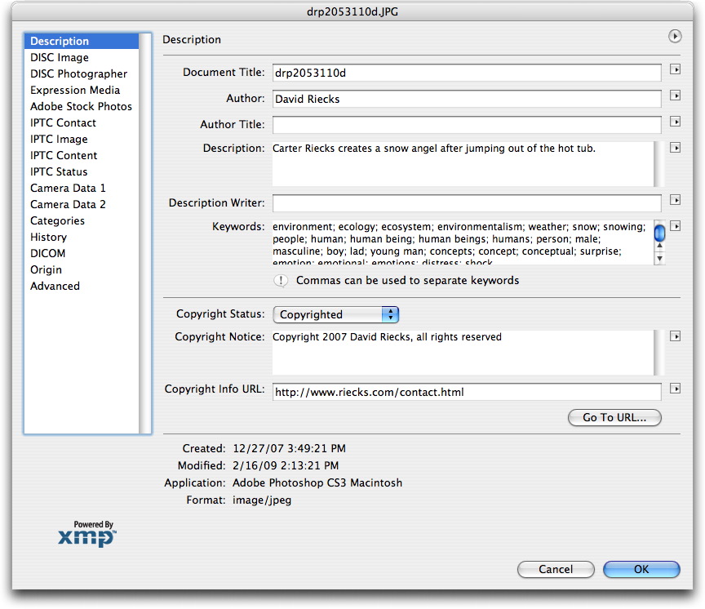
Task: Open the IPTC Contact panel
Action: [82, 122]
